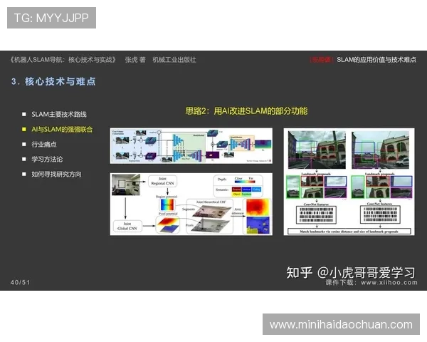
Task: Click the red depth map output image
Action: click(258, 207)
